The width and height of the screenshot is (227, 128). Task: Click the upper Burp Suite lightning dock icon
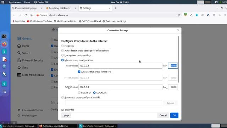tap(4, 52)
